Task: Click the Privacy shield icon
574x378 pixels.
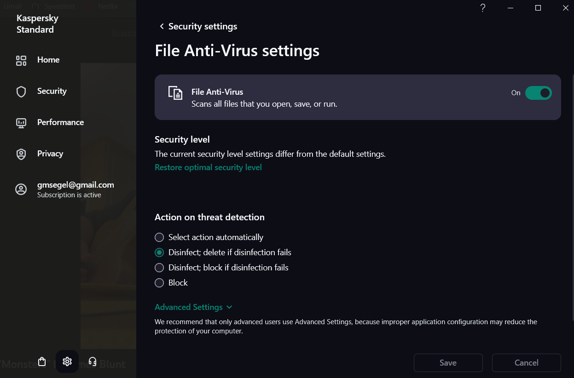Action: coord(21,154)
